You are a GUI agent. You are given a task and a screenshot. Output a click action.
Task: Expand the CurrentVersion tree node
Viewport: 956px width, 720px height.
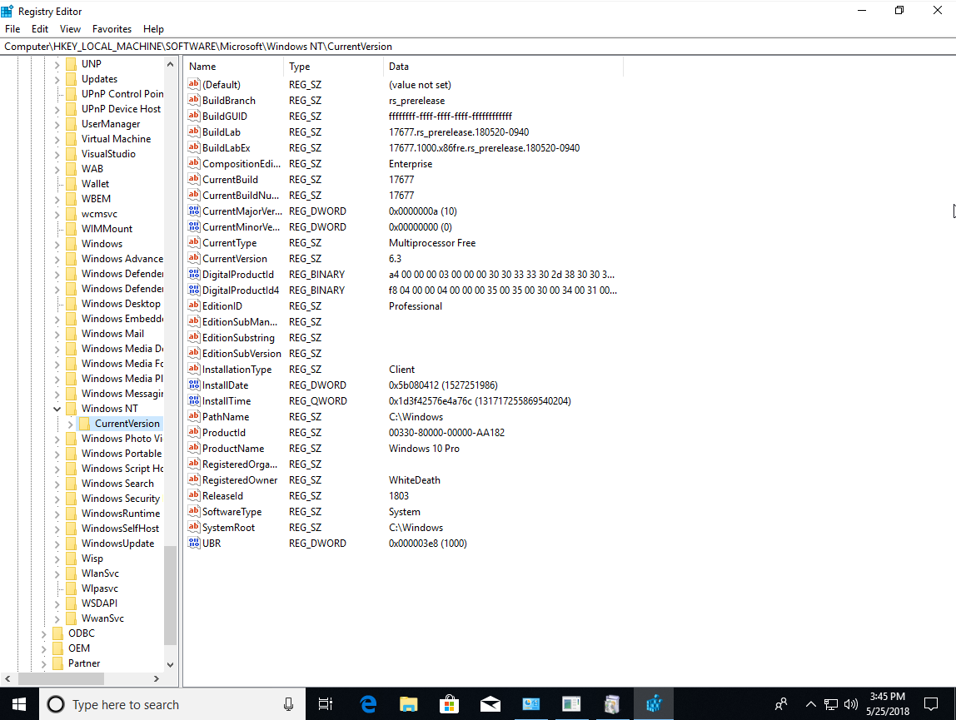[70, 424]
